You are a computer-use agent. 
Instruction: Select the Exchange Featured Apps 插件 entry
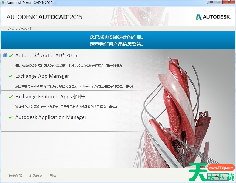[50, 97]
